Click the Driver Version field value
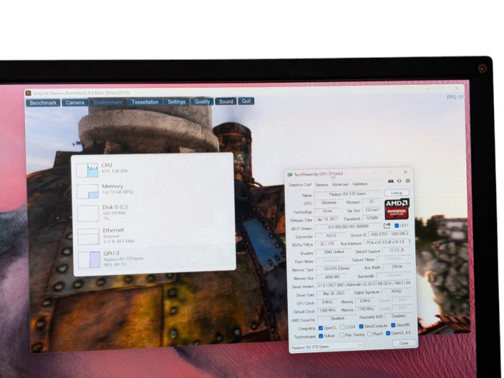 pyautogui.click(x=364, y=284)
